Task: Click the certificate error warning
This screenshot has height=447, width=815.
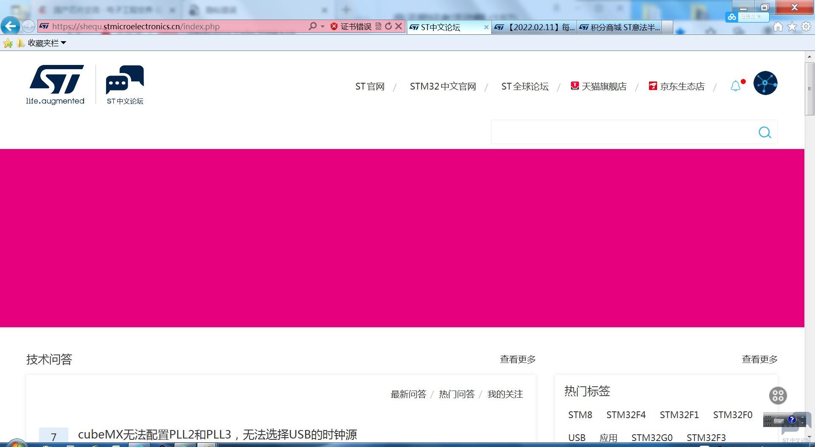Action: [351, 26]
